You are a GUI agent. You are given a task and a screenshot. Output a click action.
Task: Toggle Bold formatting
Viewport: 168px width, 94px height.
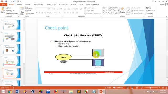(37, 13)
